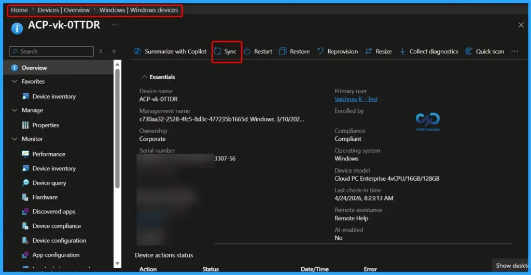Open Properties under Manage
Image resolution: width=531 pixels, height=275 pixels.
click(46, 125)
